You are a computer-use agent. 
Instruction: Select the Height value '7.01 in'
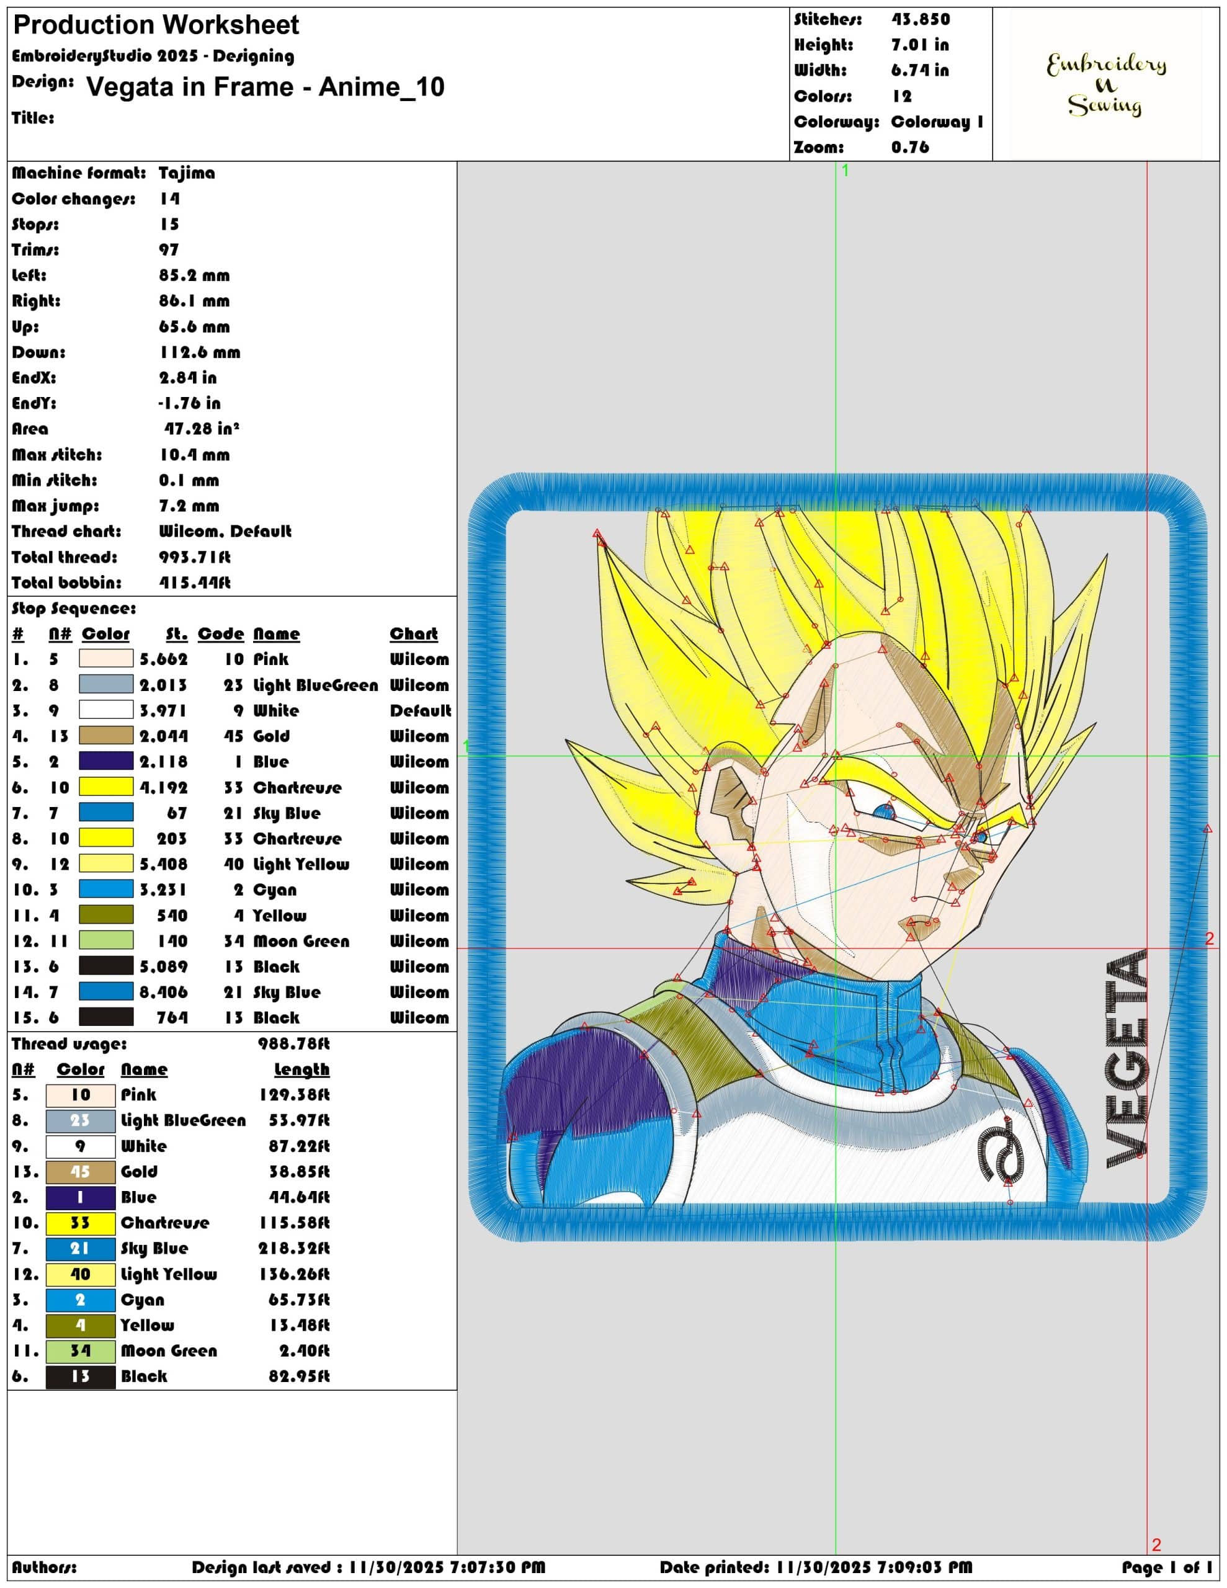pos(920,45)
